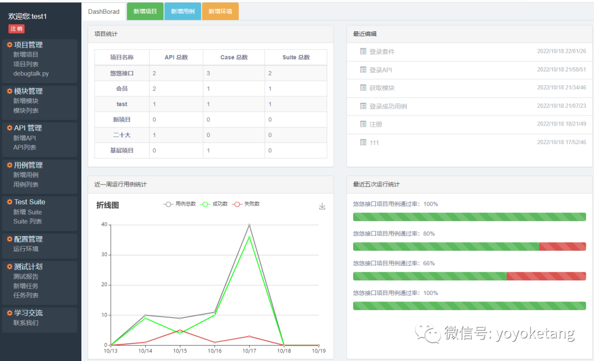This screenshot has height=361, width=594.
Task: Switch to the DashBorad tab
Action: pyautogui.click(x=103, y=12)
